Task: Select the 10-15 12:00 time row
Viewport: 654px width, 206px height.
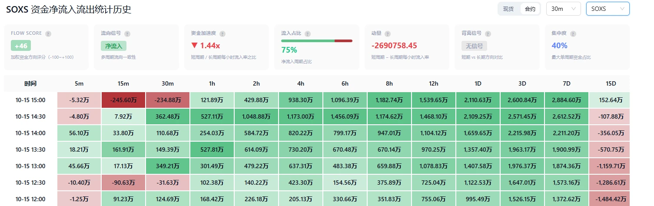Action: (x=30, y=199)
